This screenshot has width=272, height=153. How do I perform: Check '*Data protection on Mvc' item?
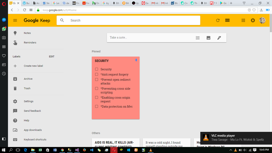97,107
